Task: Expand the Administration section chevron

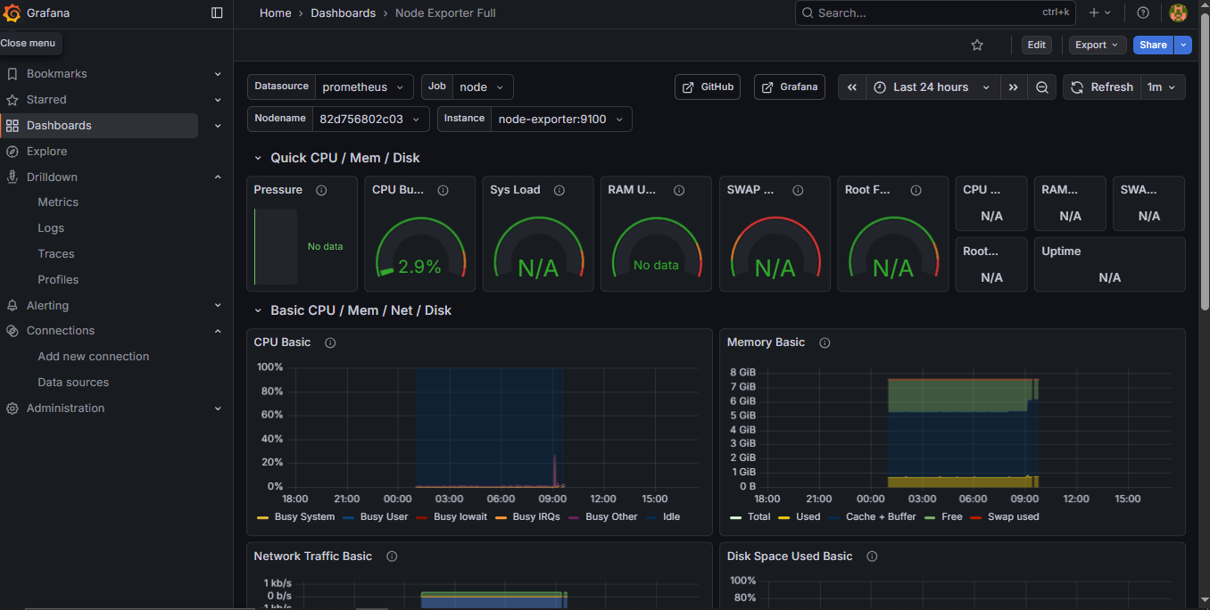Action: tap(218, 408)
